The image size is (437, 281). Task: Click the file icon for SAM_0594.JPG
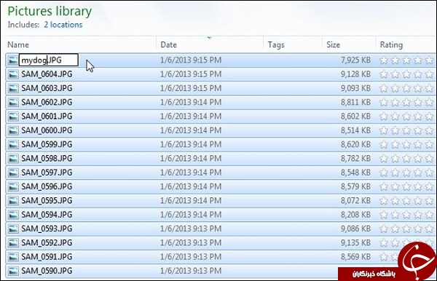(13, 215)
